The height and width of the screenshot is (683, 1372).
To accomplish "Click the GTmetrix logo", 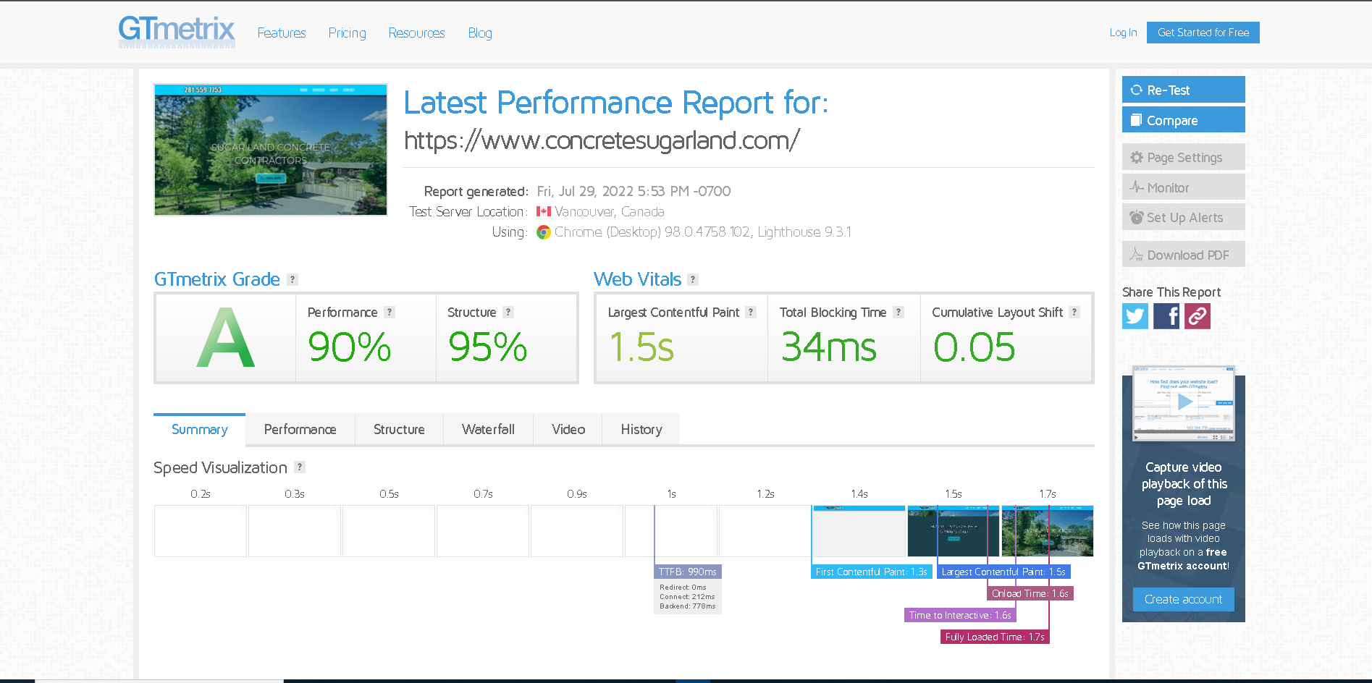I will pos(177,32).
